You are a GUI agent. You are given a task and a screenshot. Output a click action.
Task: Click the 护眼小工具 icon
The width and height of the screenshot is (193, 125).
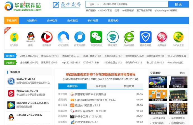[x=72, y=117]
